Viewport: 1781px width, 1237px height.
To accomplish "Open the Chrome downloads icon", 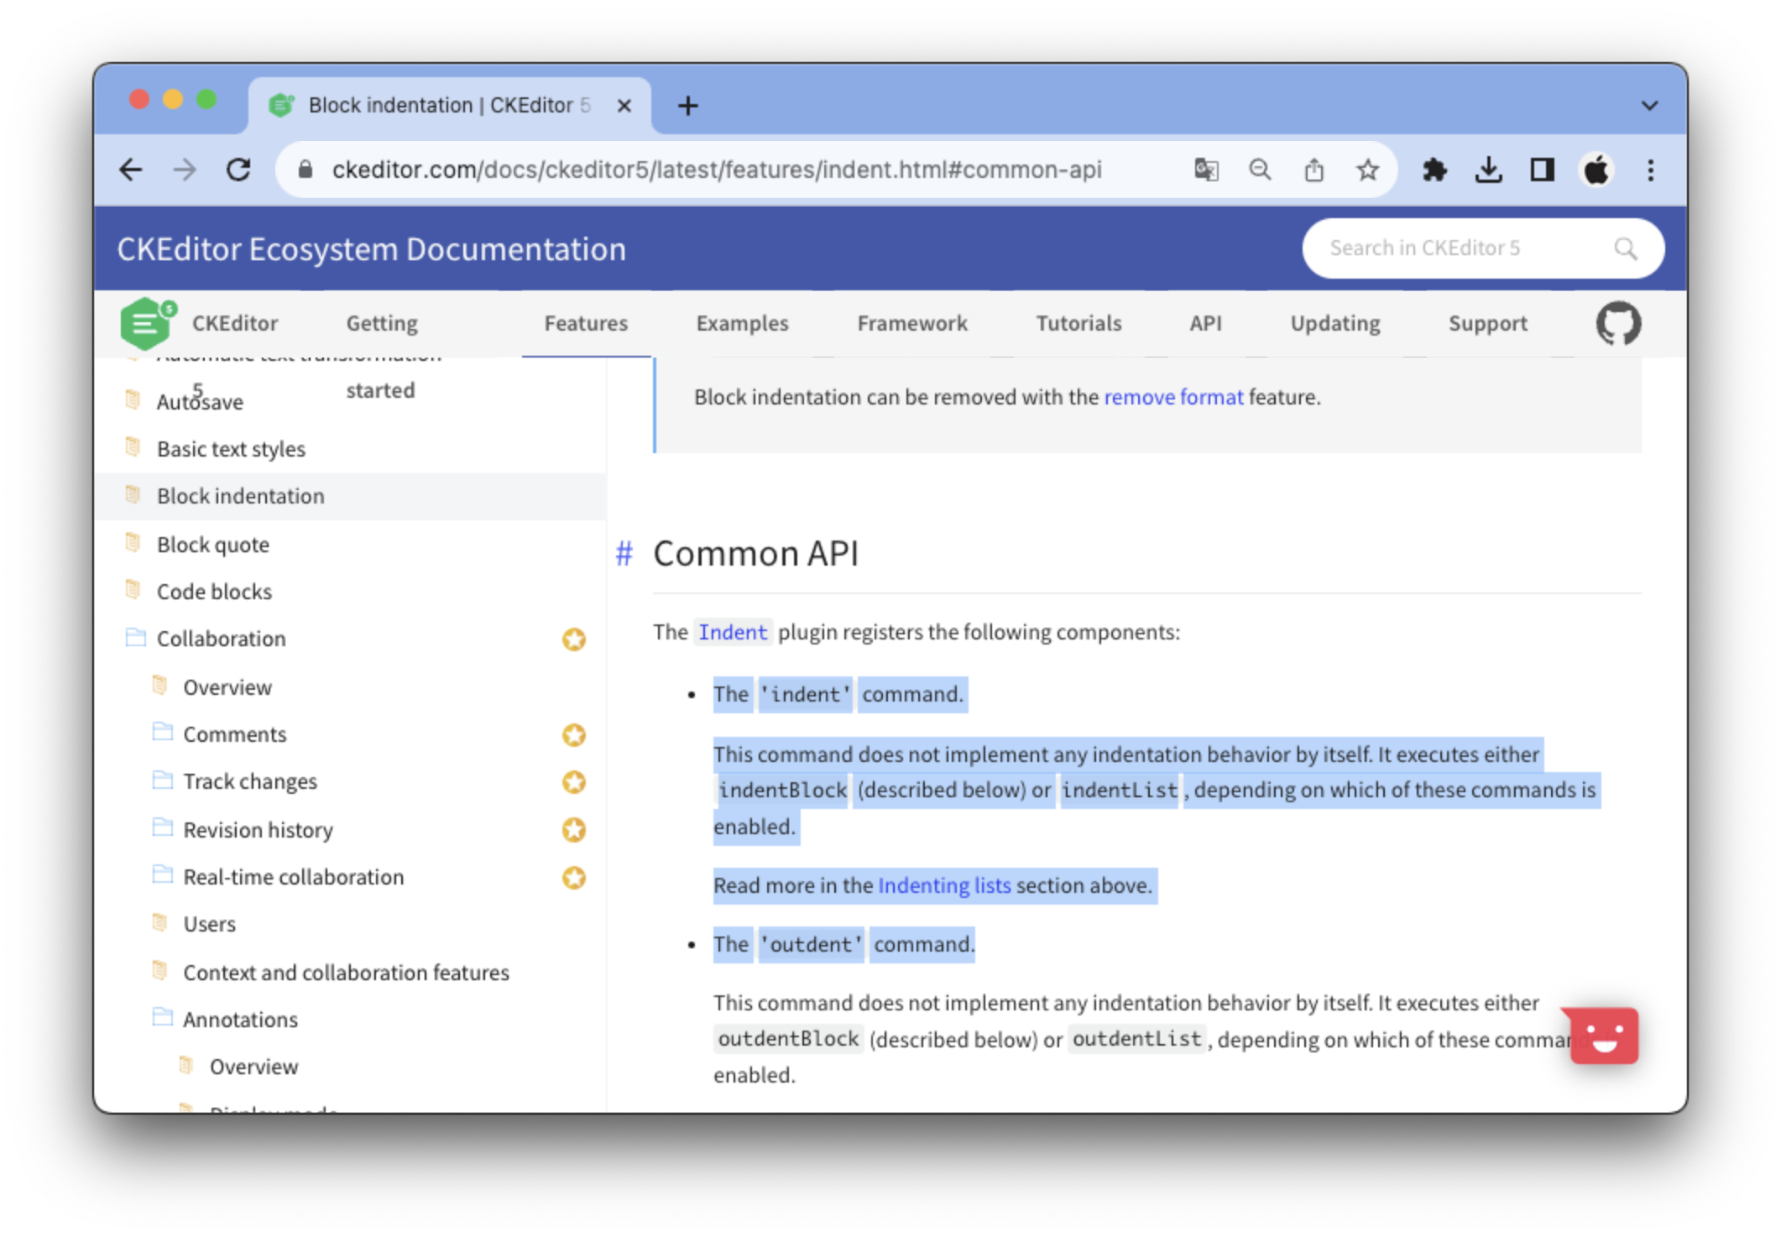I will coord(1488,170).
